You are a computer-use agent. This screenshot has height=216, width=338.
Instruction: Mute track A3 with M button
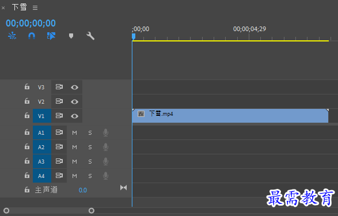[75, 161]
